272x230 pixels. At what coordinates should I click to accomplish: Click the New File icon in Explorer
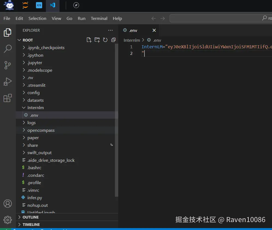tap(89, 40)
